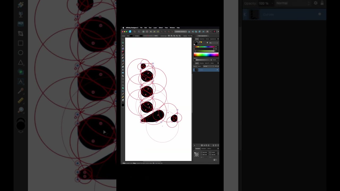Open the Apple menu
The height and width of the screenshot is (191, 340).
123,28
